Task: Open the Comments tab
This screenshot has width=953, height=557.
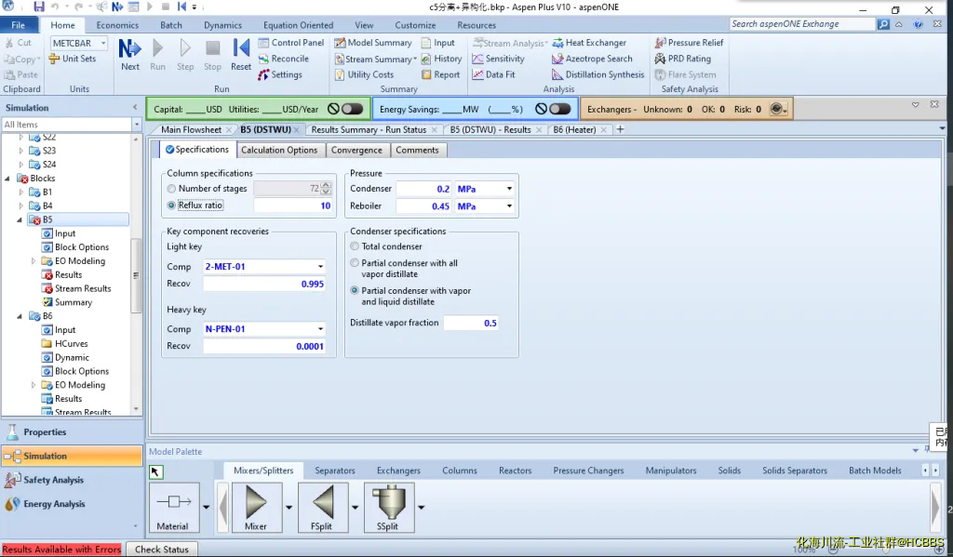Action: 417,150
